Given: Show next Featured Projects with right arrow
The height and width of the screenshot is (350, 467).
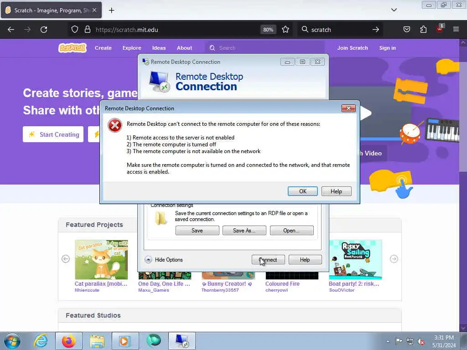Looking at the screenshot, I should 394,259.
